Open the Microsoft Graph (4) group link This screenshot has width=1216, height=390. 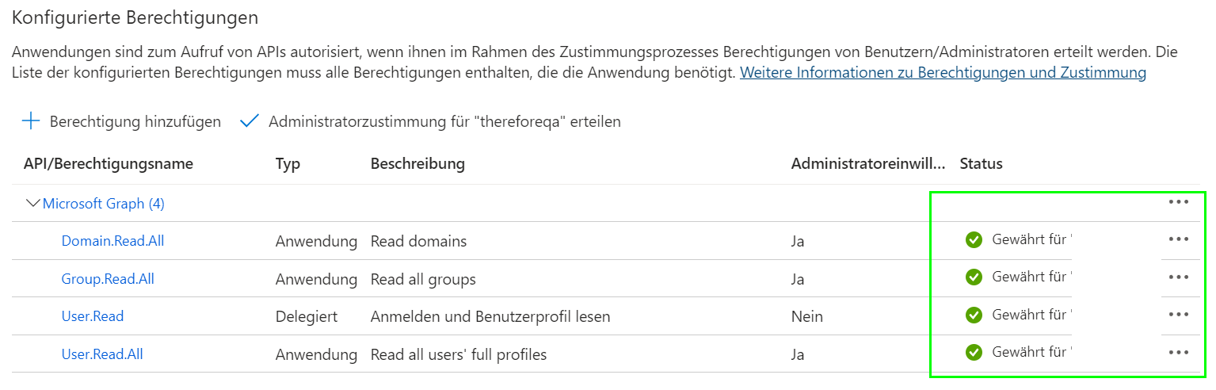tap(104, 204)
